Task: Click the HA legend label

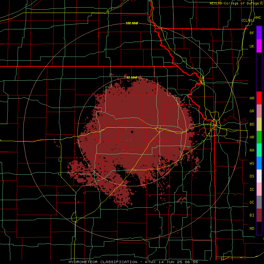Action: [x=252, y=98]
